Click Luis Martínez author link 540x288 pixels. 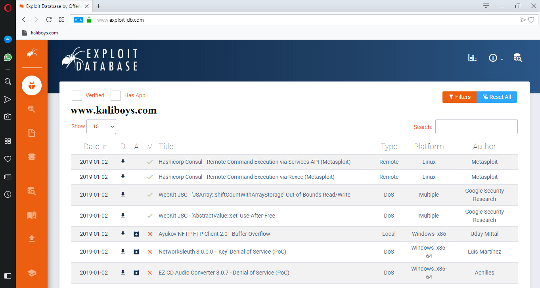tap(484, 252)
